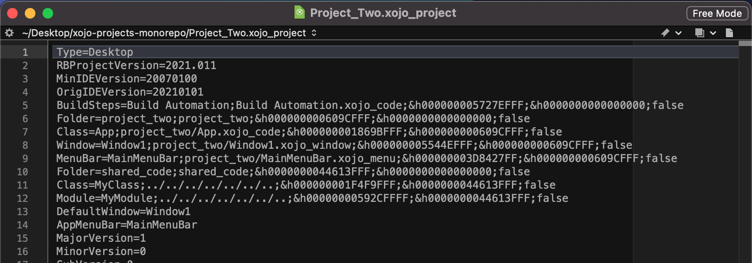Click the yellow minimize window button
The height and width of the screenshot is (263, 752).
(30, 13)
